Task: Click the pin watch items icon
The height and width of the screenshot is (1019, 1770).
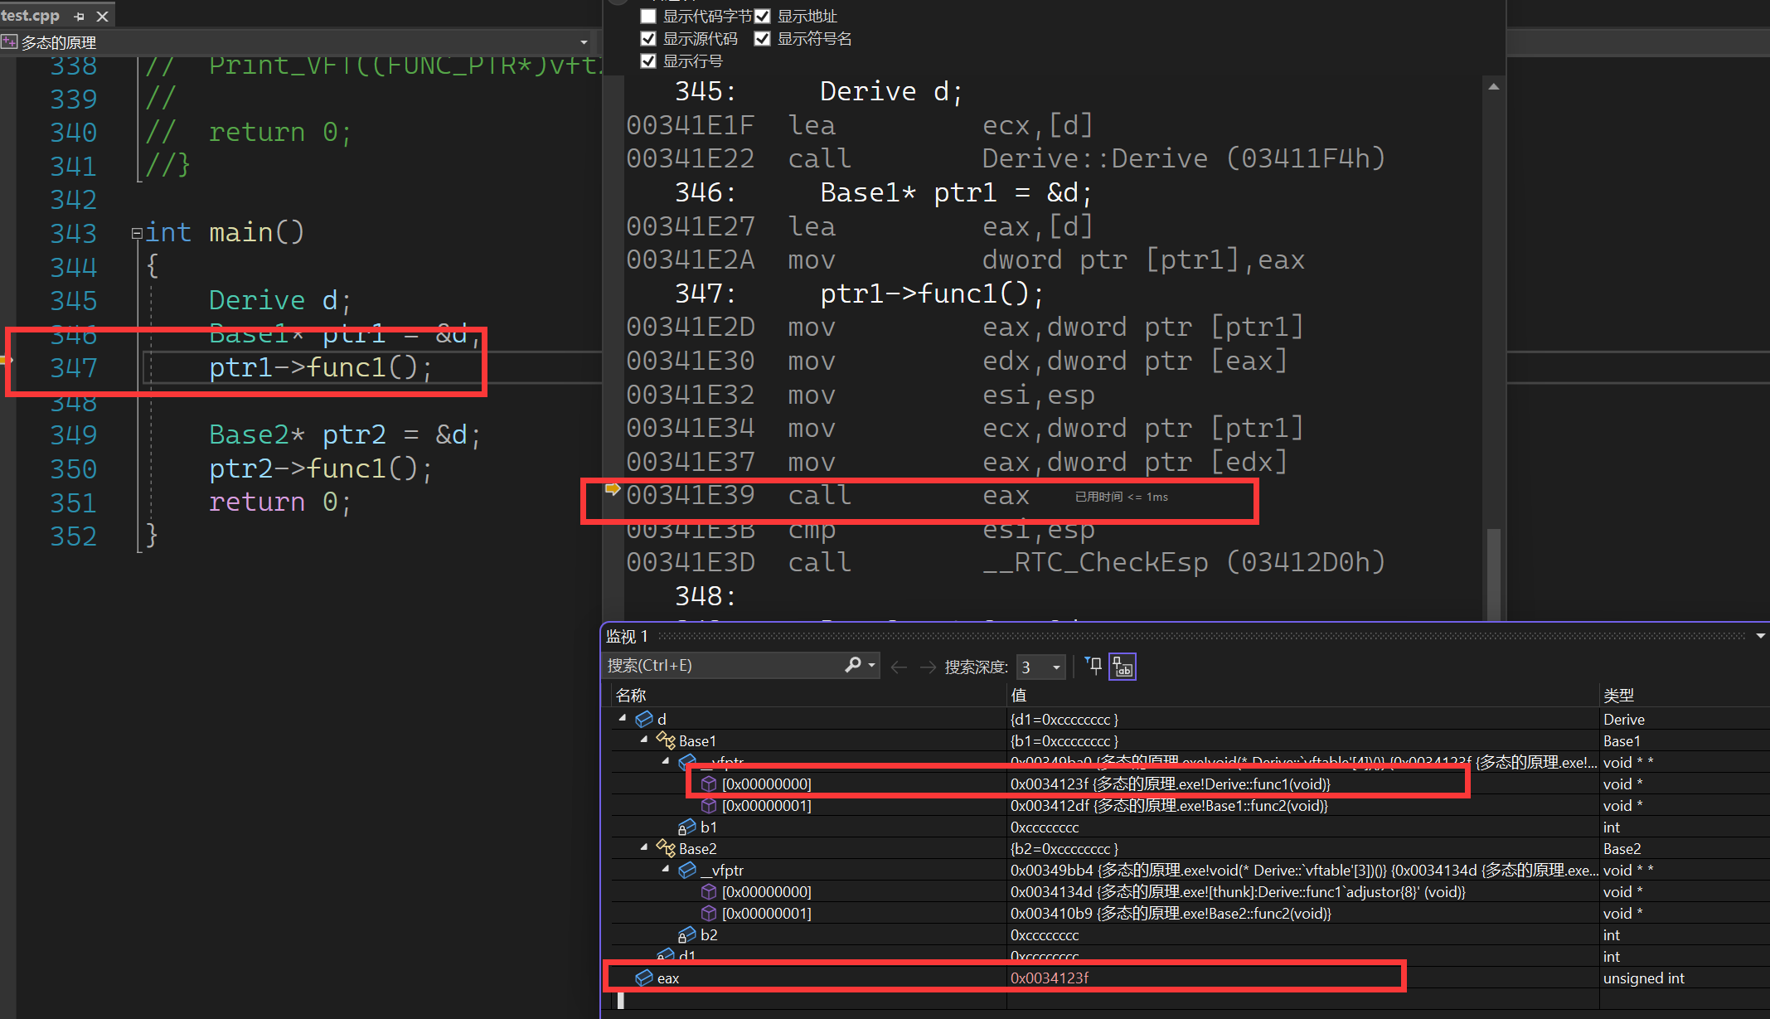Action: tap(1094, 666)
